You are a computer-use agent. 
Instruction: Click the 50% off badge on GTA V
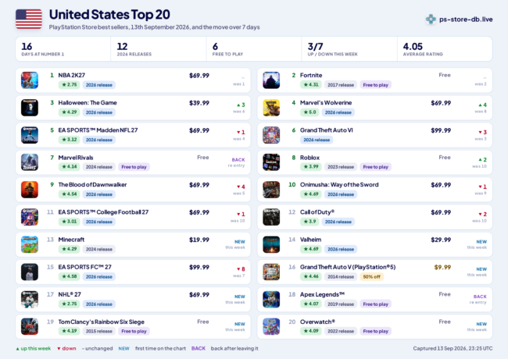point(371,276)
